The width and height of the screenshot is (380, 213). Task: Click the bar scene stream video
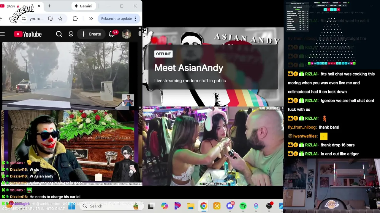213,146
